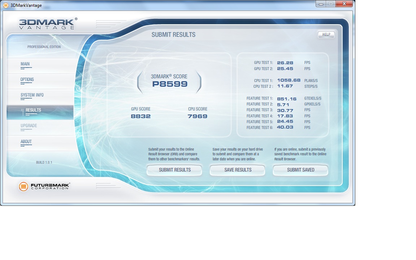Open HELP for submit results
This screenshot has height=260, width=416.
tap(326, 35)
